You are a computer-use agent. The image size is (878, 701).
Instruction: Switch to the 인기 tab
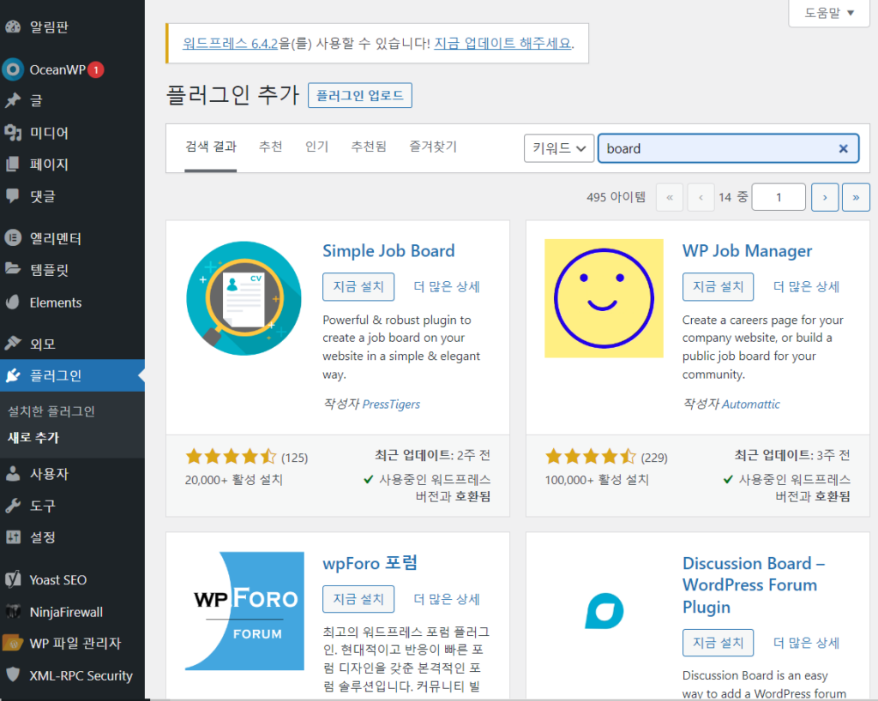(x=316, y=147)
